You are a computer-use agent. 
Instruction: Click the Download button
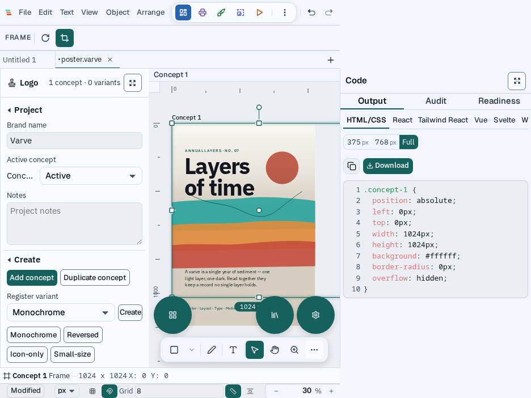point(387,166)
